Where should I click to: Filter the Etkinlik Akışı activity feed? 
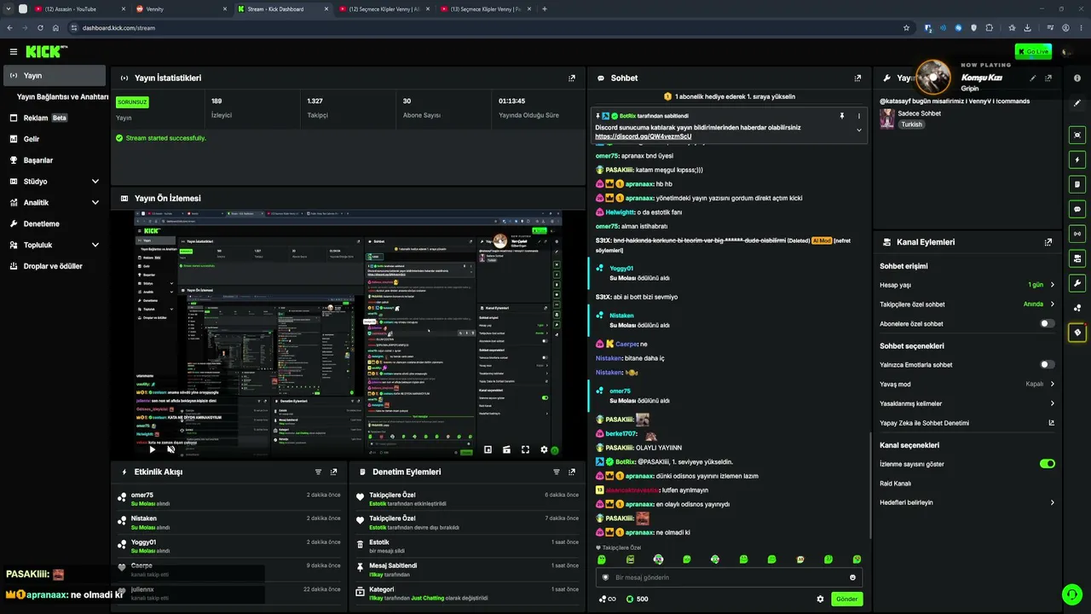[x=318, y=472]
